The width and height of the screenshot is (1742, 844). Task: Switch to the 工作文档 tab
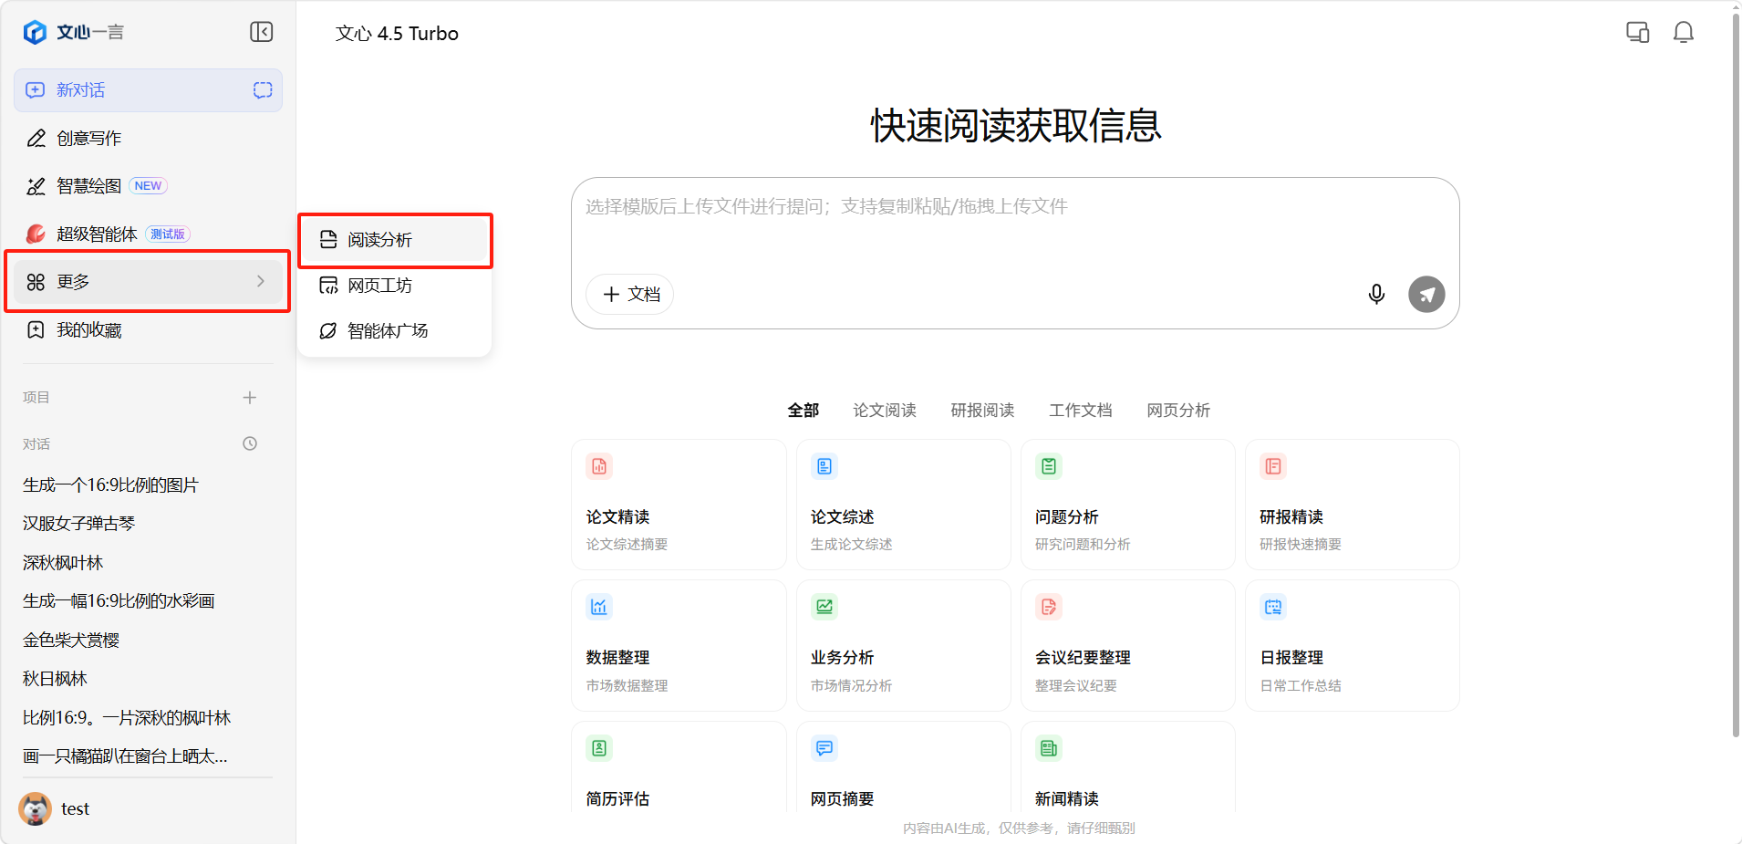tap(1081, 411)
